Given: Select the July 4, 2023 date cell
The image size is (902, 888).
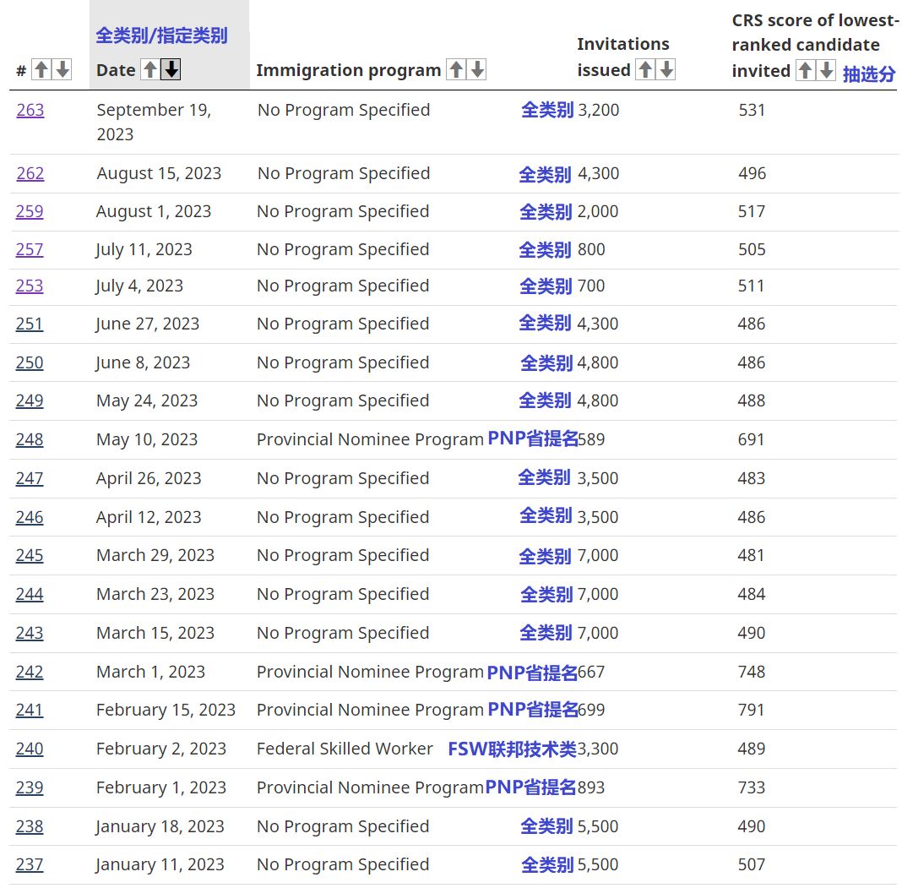Looking at the screenshot, I should pos(140,286).
